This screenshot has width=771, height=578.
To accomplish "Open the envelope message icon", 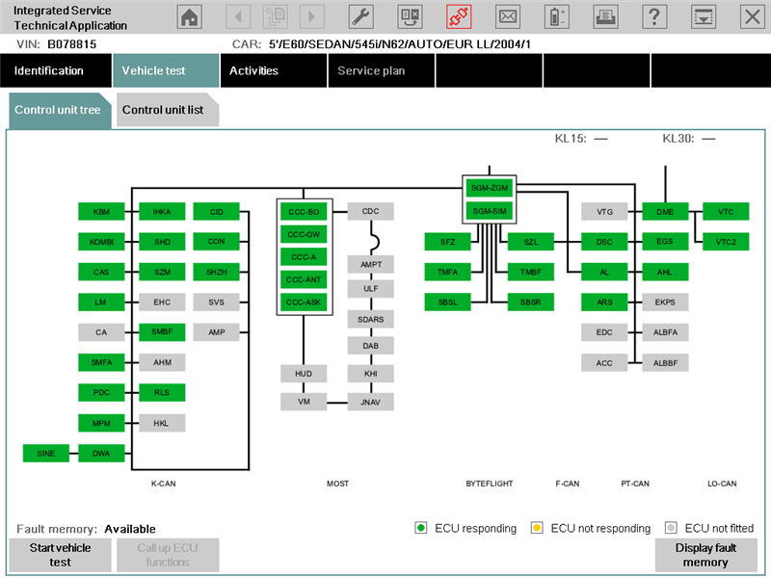I will coord(508,17).
